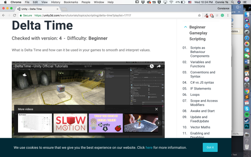Bookmark this page with the star icon
This screenshot has width=251, height=157.
tap(199, 15)
